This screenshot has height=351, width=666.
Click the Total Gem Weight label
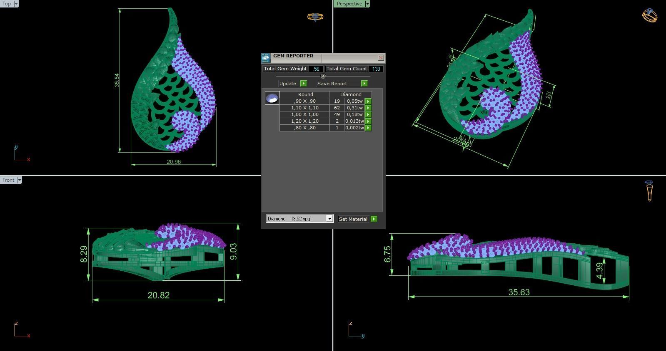[285, 69]
